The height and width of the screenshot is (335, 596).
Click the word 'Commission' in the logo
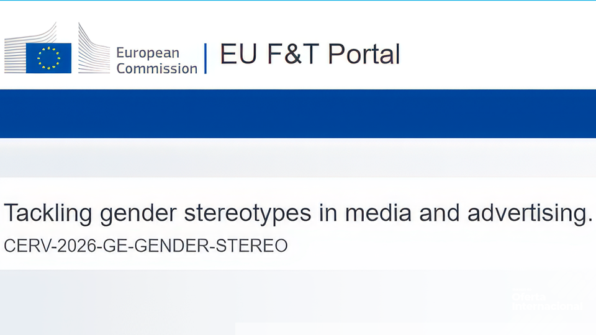point(156,69)
